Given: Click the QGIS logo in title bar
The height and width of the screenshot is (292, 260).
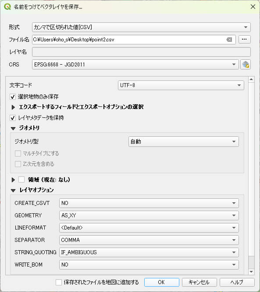Looking at the screenshot, I should [7, 7].
